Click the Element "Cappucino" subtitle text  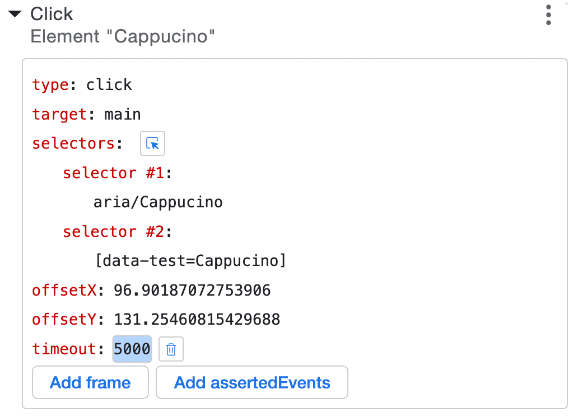123,37
